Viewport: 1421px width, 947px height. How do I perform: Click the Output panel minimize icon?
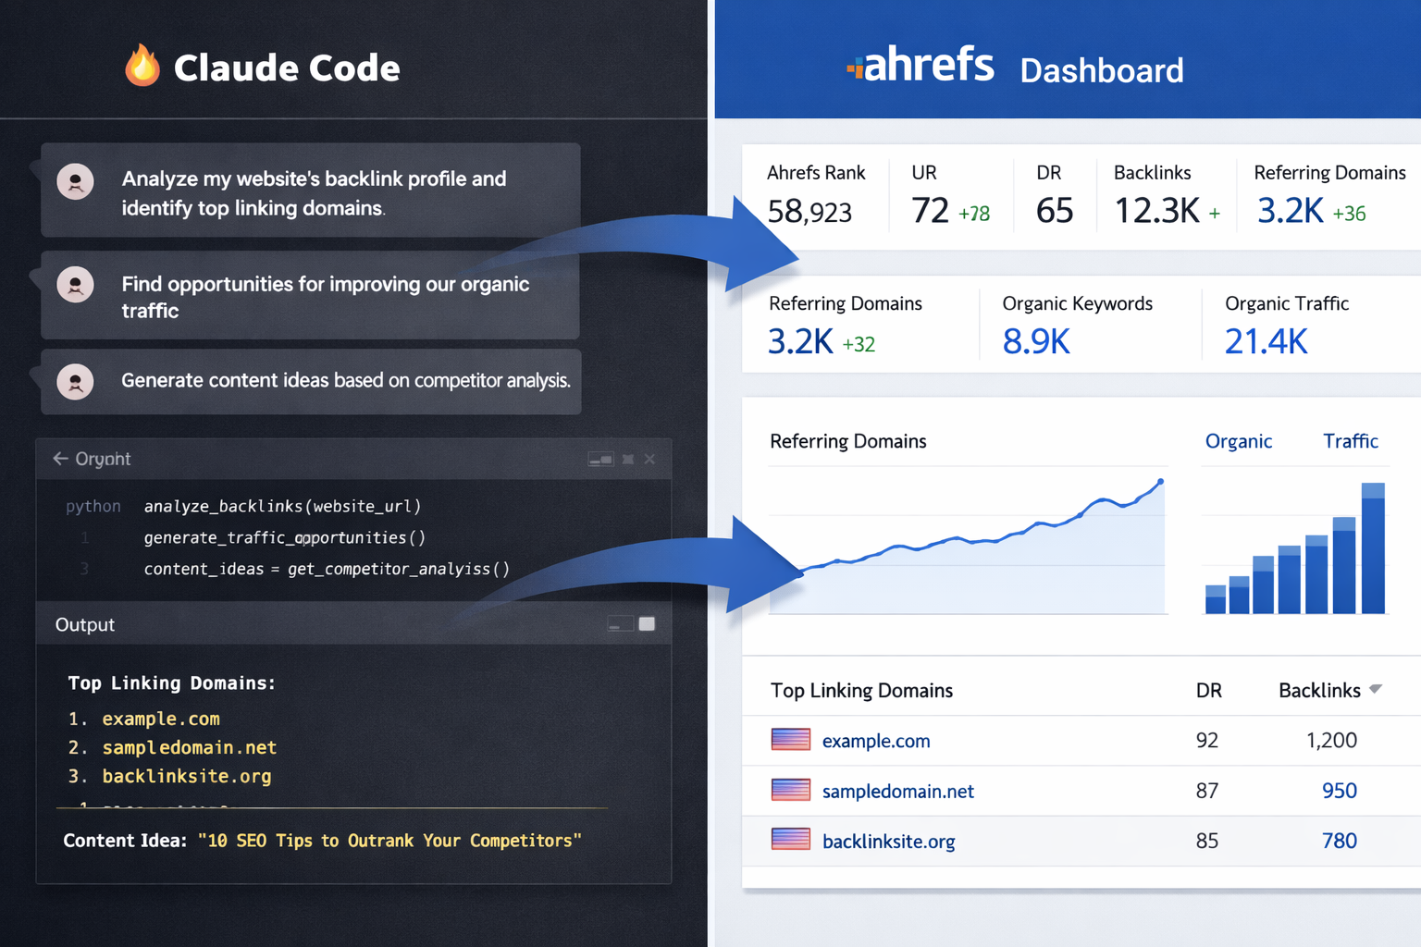click(x=619, y=624)
